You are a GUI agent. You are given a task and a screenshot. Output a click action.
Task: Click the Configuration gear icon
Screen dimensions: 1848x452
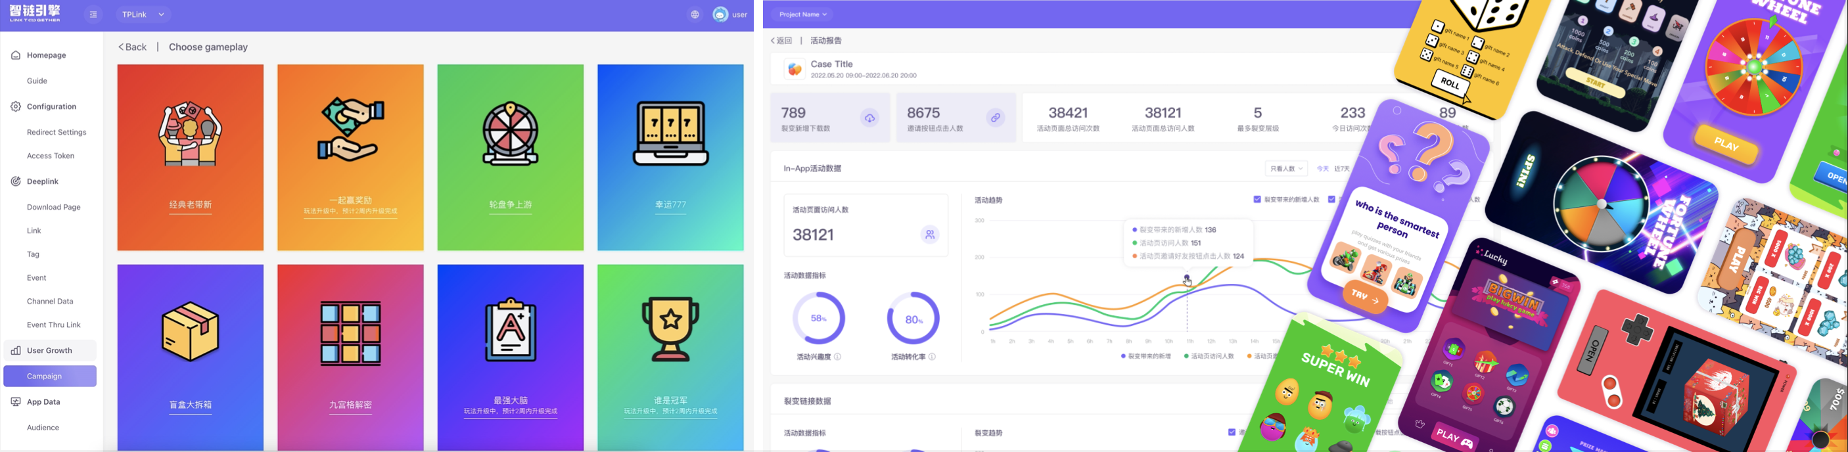click(x=16, y=106)
